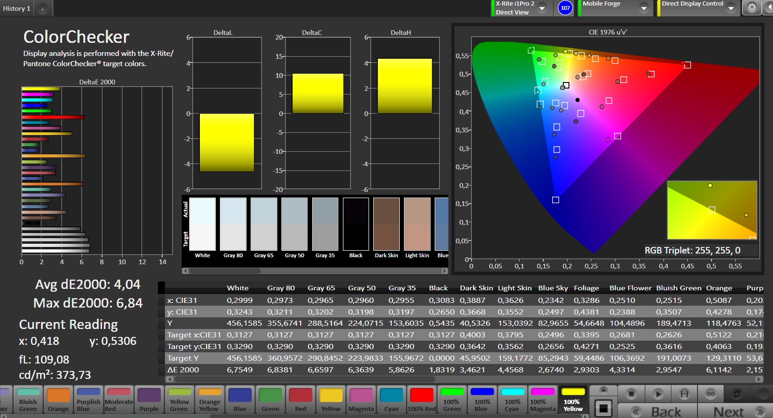The height and width of the screenshot is (418, 773).
Task: Open the Mobile Forge source dropdown
Action: (x=644, y=8)
